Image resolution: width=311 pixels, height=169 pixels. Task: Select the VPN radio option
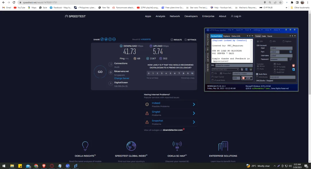point(271,41)
